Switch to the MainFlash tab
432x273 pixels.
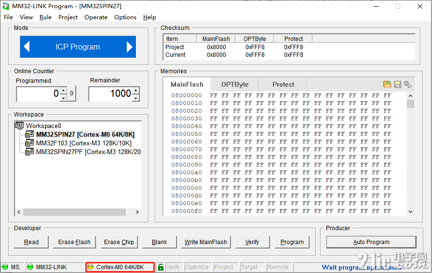tap(187, 84)
